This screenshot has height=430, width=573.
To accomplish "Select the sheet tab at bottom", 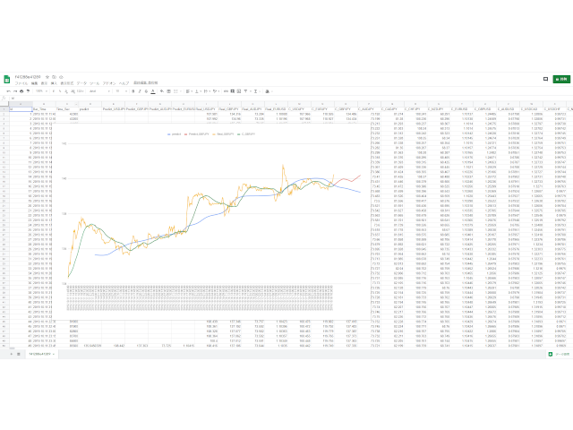I will click(42, 354).
